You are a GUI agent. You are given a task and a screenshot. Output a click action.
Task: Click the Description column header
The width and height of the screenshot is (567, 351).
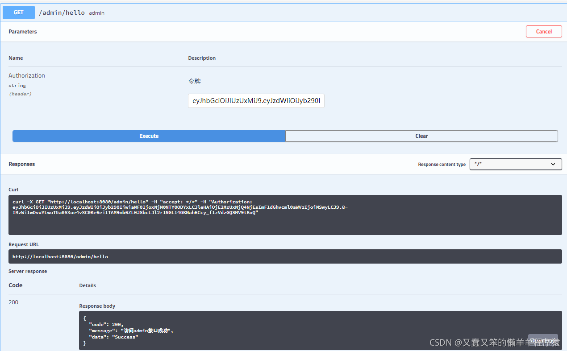(x=202, y=58)
